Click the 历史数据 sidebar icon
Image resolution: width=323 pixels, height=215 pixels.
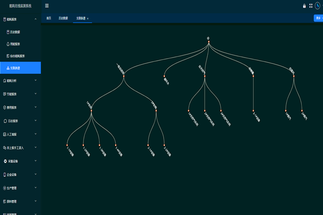[x=8, y=32]
